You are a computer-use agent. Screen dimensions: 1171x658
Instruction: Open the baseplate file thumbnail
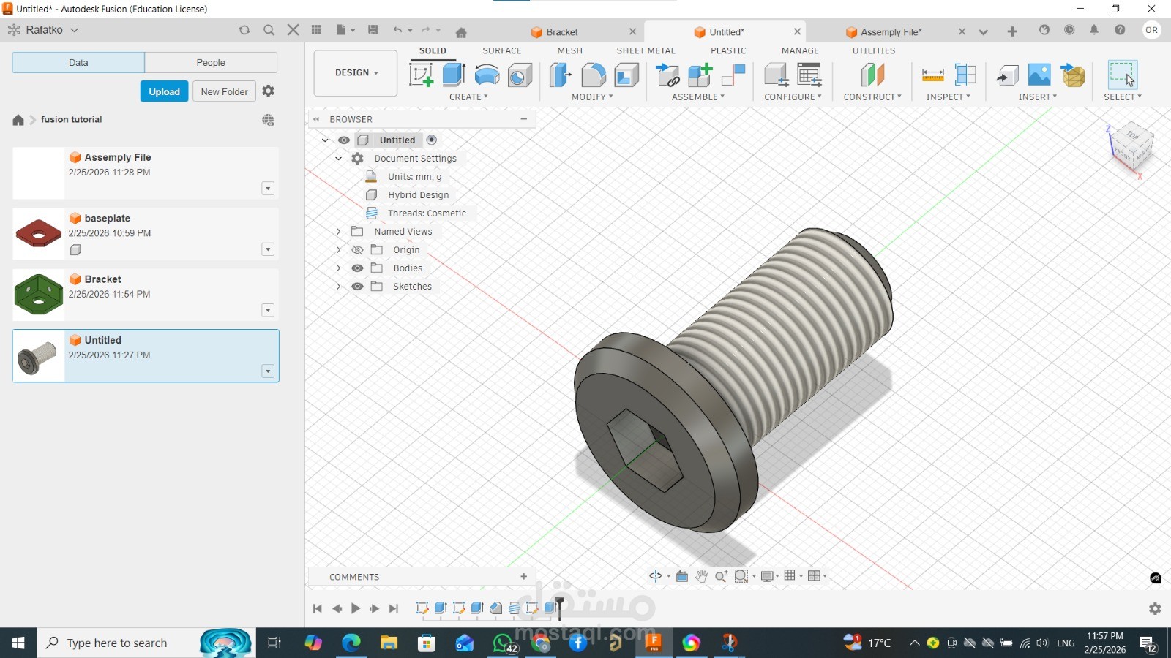tap(39, 234)
